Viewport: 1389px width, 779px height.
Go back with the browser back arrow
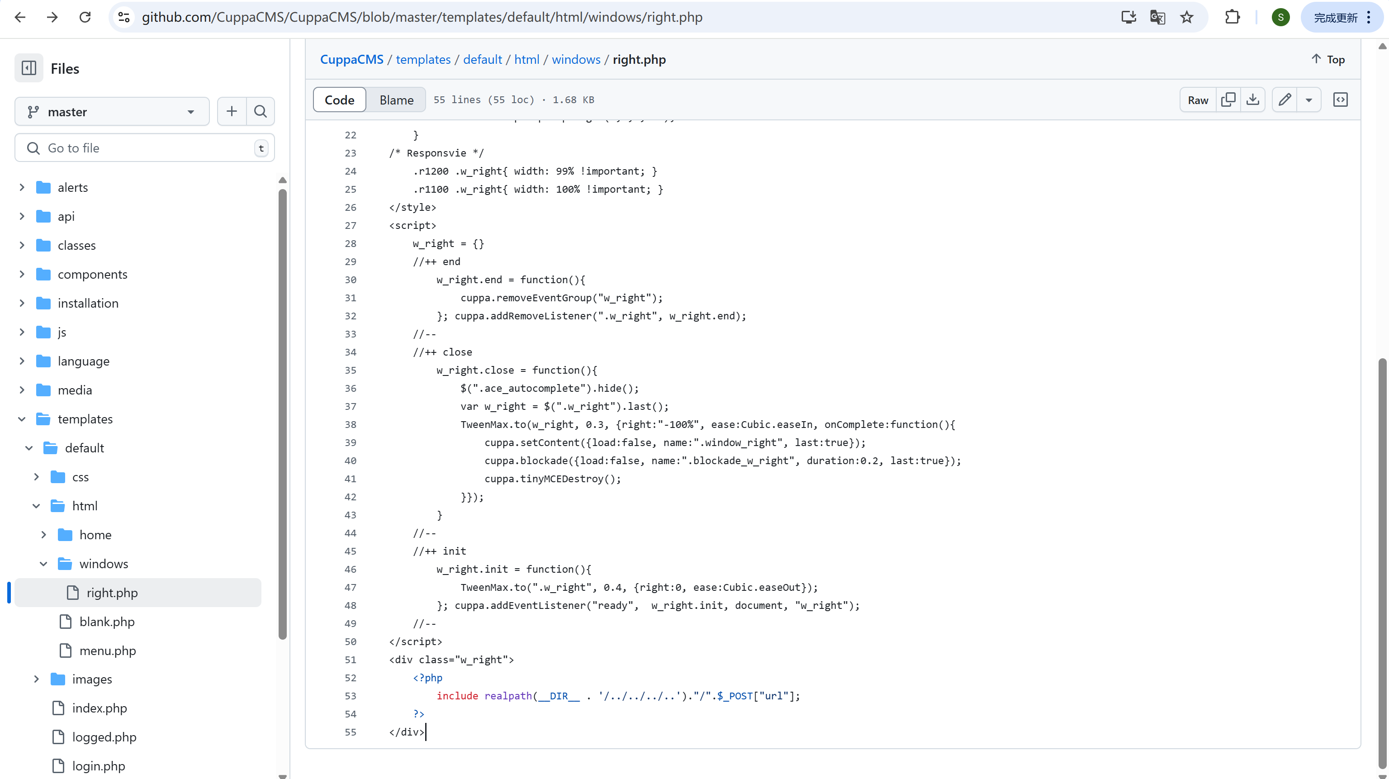[x=20, y=17]
